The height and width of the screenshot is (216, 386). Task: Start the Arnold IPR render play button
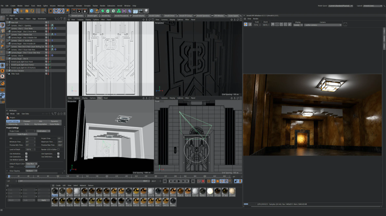(246, 25)
